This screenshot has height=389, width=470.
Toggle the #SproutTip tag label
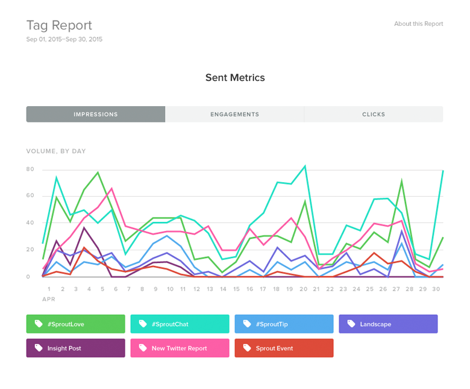pyautogui.click(x=284, y=324)
